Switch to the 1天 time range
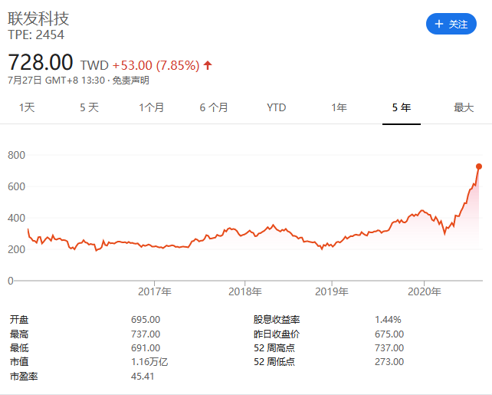 [27, 107]
